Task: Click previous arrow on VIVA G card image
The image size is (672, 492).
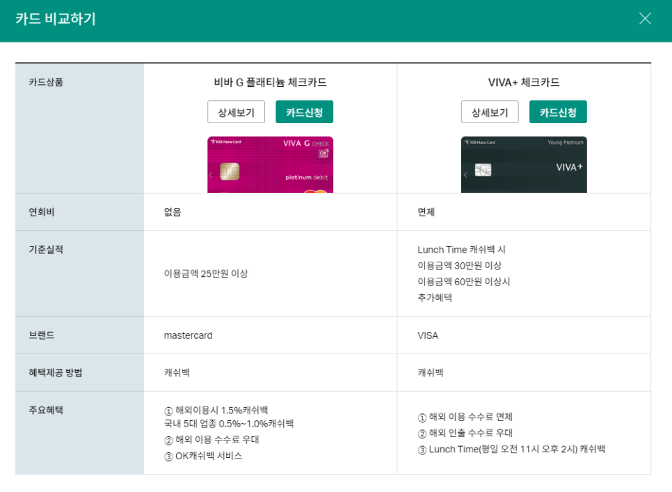Action: pyautogui.click(x=211, y=175)
